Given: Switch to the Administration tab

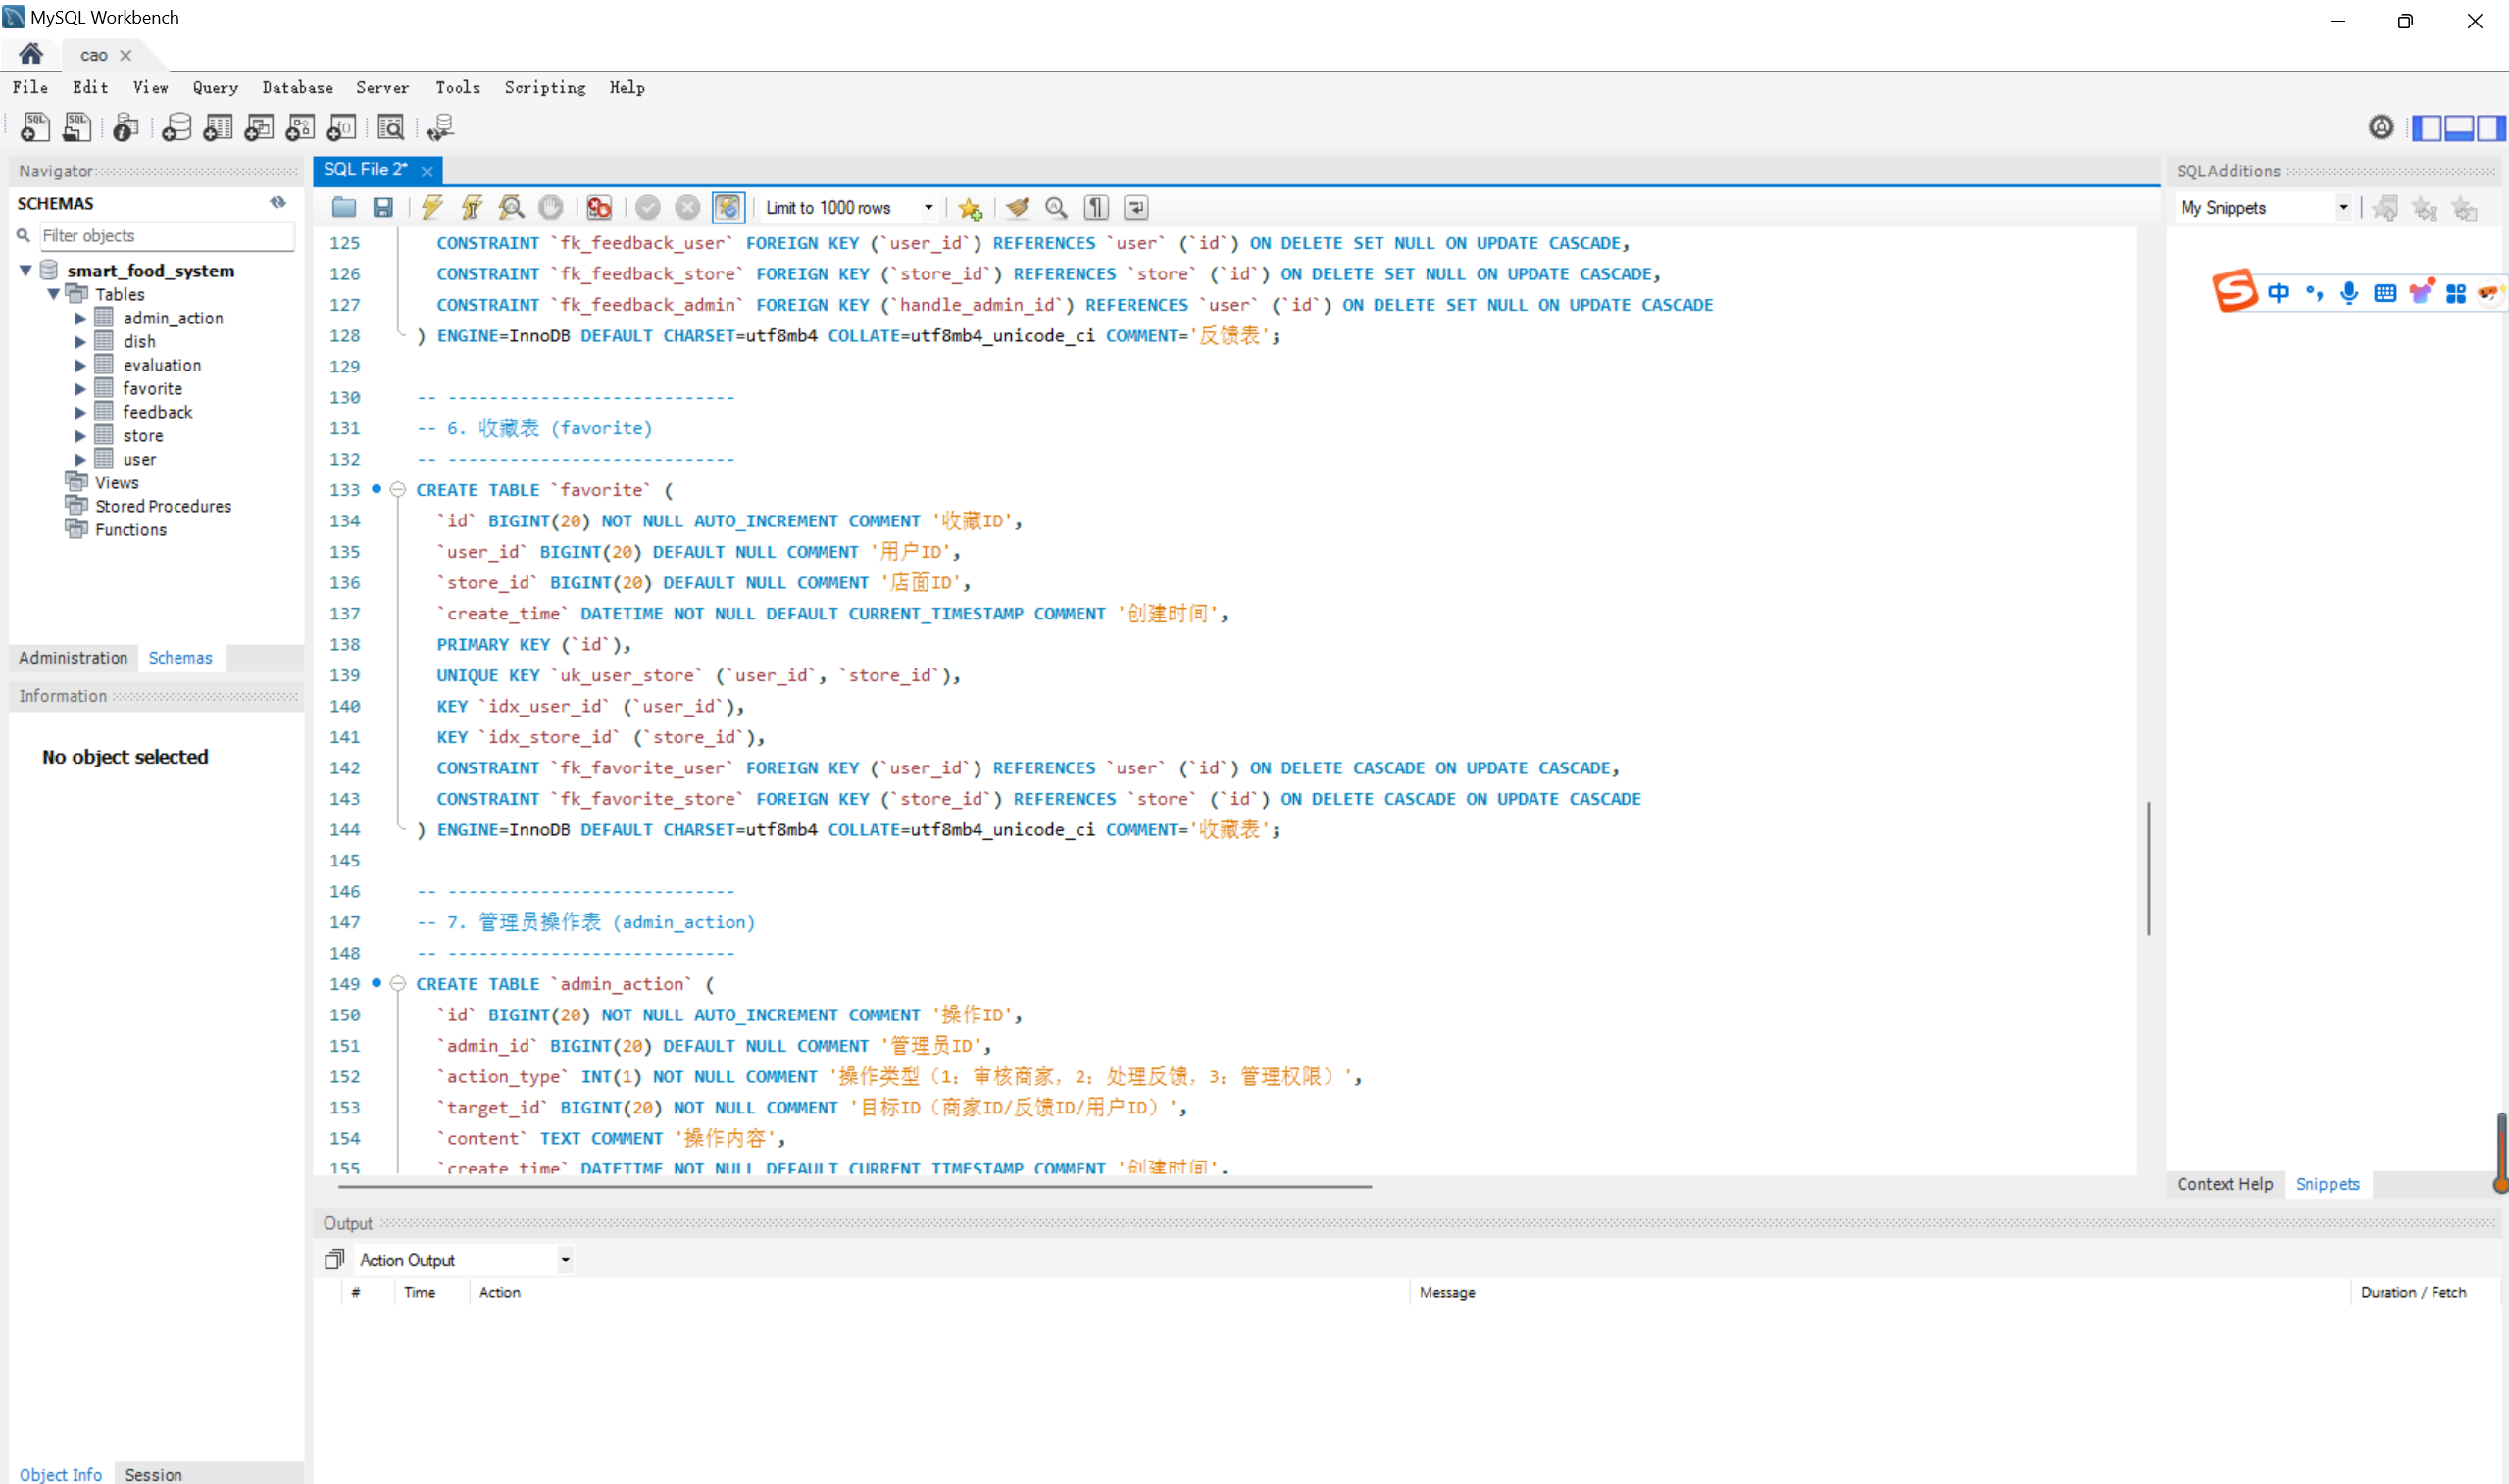Looking at the screenshot, I should [73, 657].
